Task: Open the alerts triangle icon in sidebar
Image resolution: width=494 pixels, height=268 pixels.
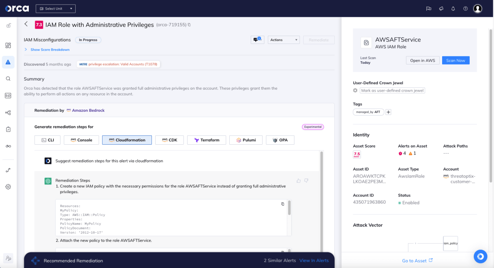Action: click(8, 62)
